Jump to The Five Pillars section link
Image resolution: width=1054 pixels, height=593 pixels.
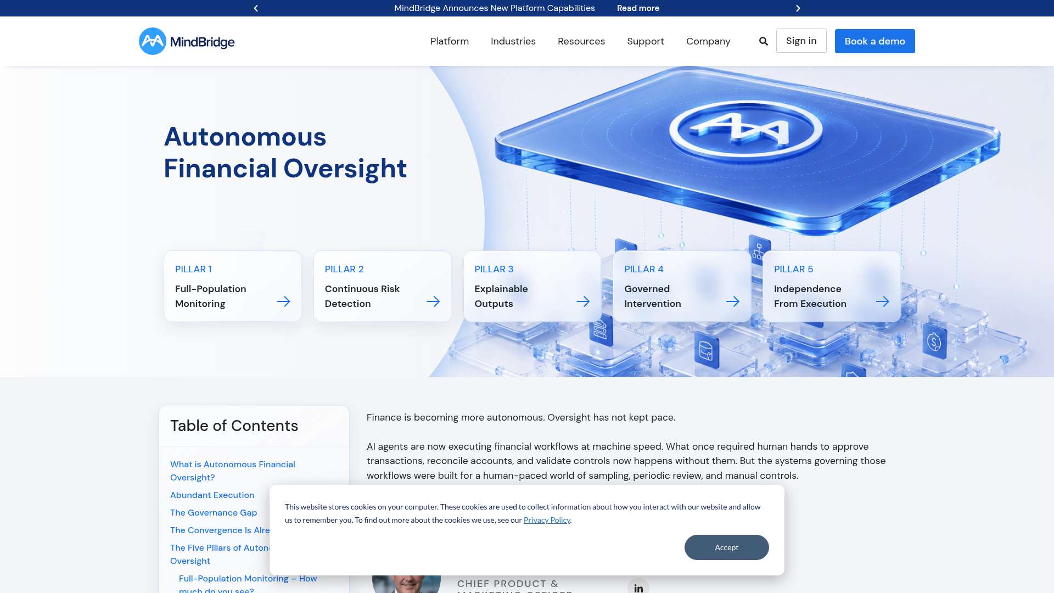tap(220, 554)
